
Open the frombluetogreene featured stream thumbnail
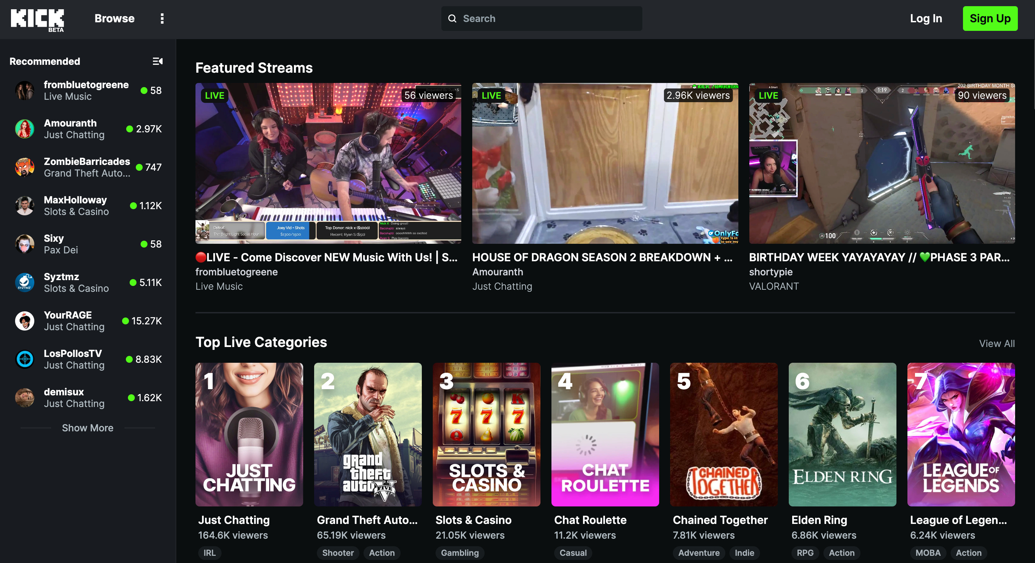pos(328,163)
